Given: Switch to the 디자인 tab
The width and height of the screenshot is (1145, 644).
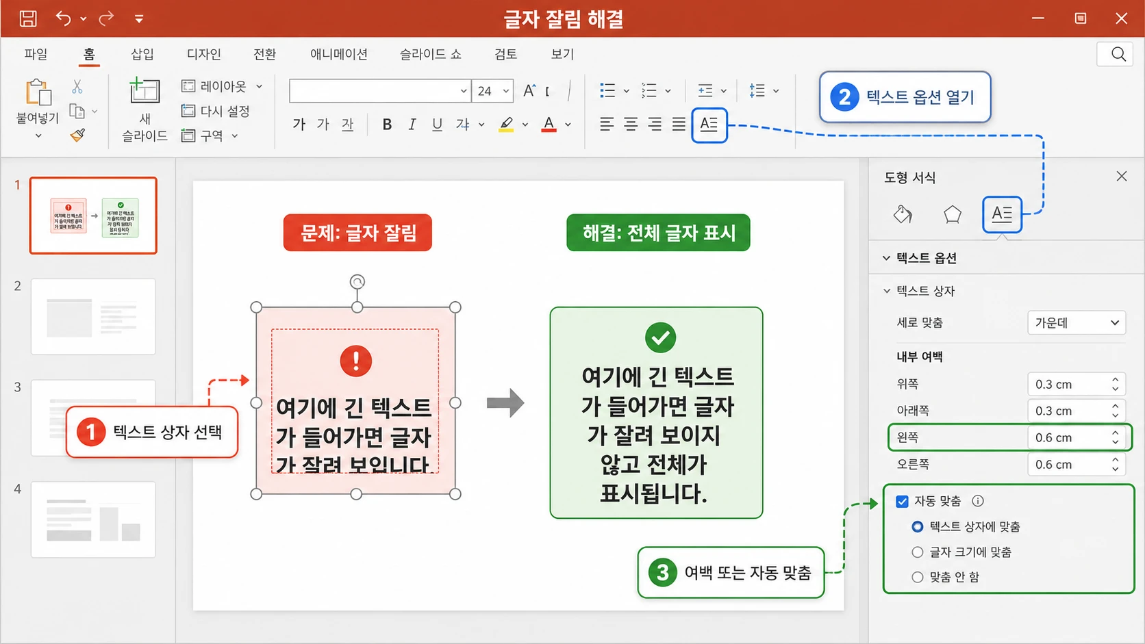Looking at the screenshot, I should click(204, 54).
